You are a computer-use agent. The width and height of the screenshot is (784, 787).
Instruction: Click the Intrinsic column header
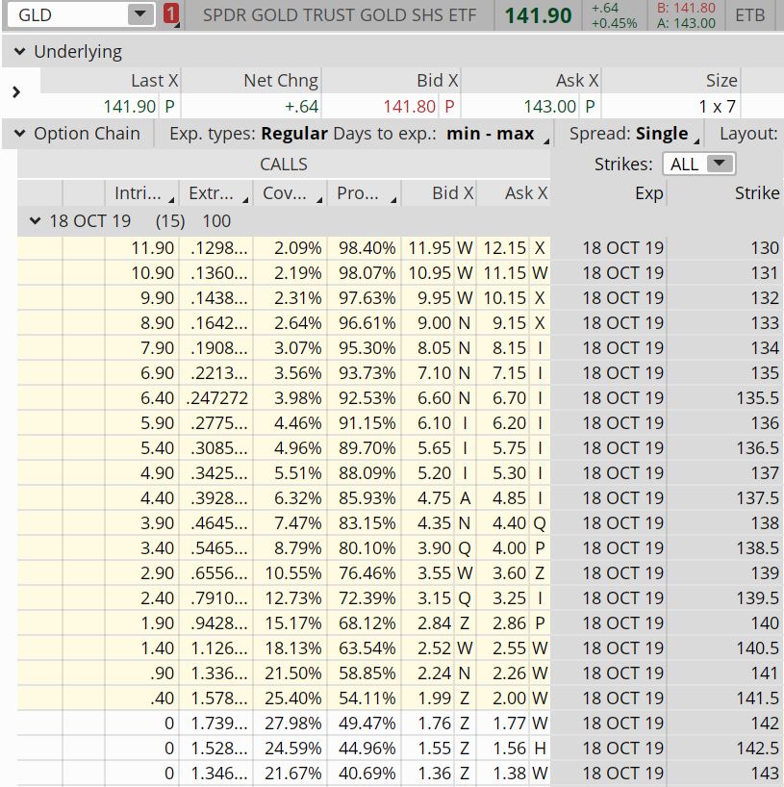(x=144, y=193)
